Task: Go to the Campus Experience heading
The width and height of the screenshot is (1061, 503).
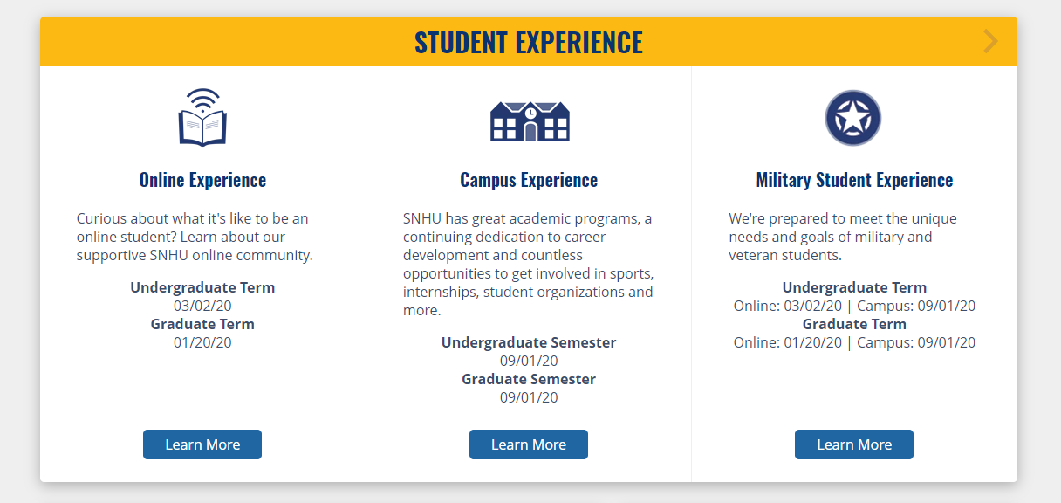Action: (529, 180)
